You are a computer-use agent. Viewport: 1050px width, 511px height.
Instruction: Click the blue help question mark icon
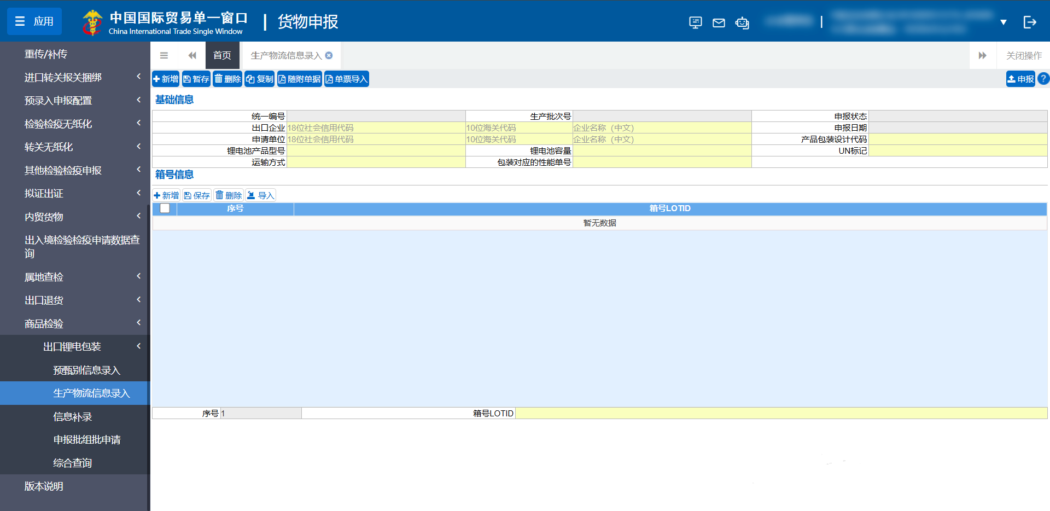[1043, 78]
